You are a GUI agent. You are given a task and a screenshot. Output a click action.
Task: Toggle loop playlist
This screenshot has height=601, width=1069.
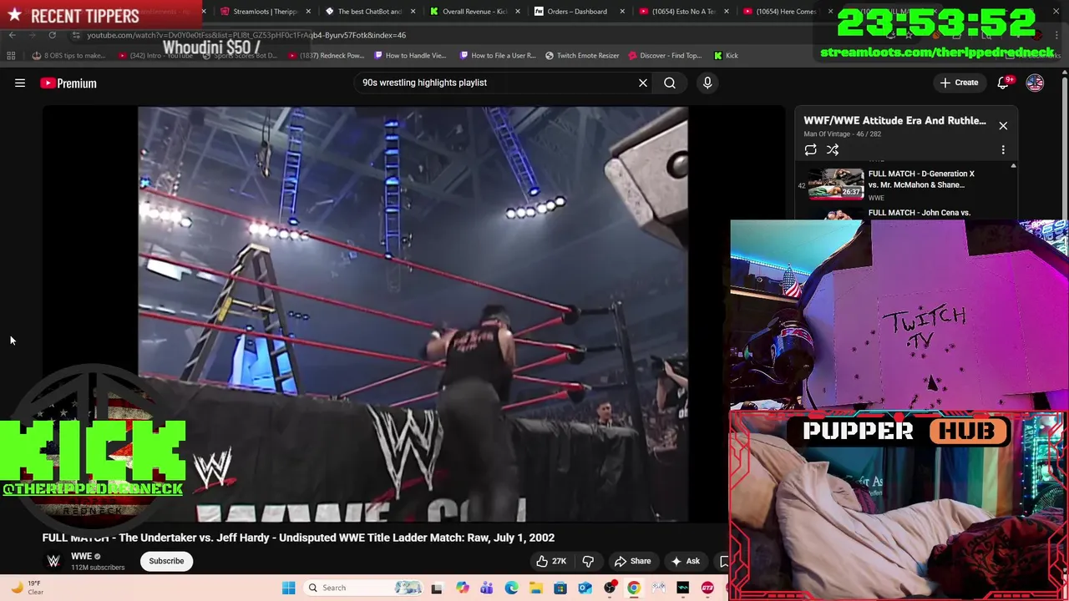click(810, 149)
